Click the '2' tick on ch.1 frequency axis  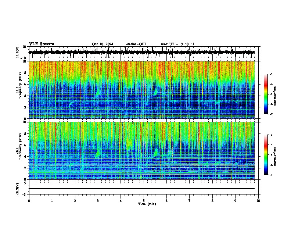pyautogui.click(x=25, y=107)
